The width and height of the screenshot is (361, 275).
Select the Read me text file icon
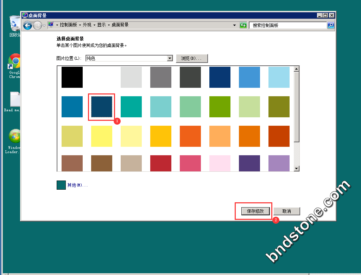pos(15,99)
